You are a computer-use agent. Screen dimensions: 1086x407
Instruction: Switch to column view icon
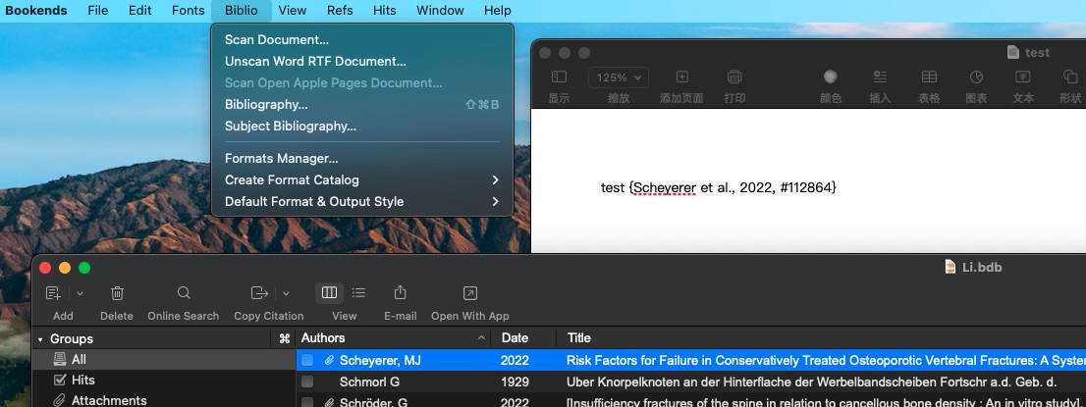coord(330,293)
